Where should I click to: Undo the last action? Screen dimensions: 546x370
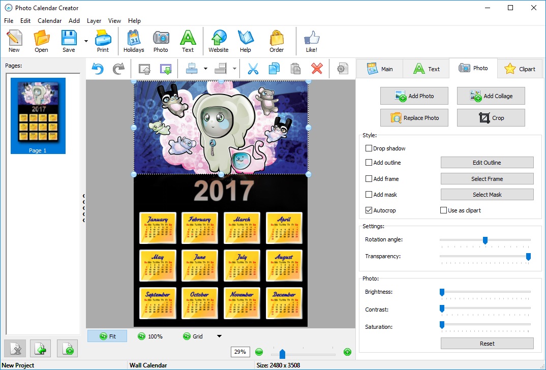pyautogui.click(x=97, y=69)
